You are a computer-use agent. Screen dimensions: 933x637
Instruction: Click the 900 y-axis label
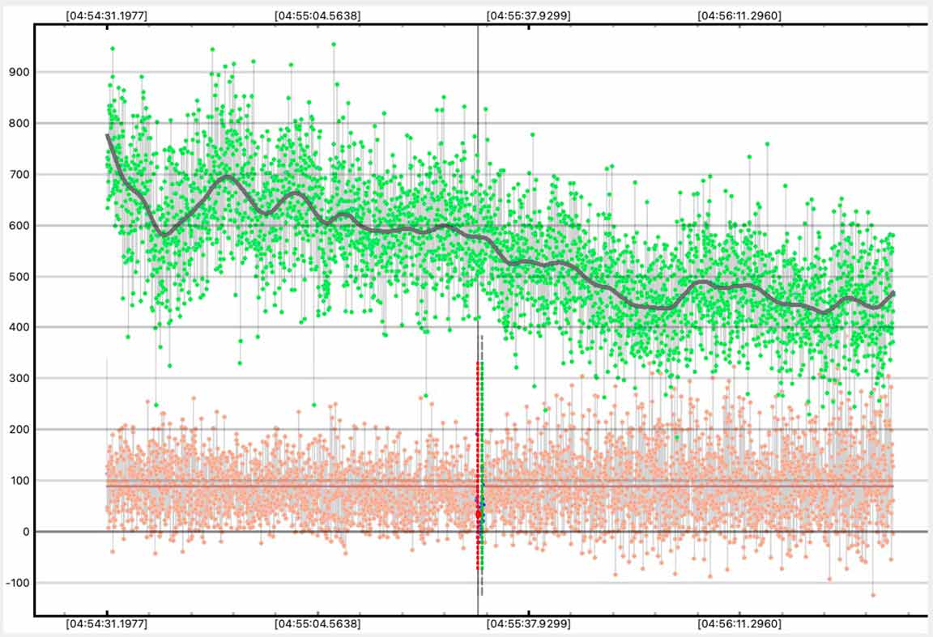click(19, 72)
